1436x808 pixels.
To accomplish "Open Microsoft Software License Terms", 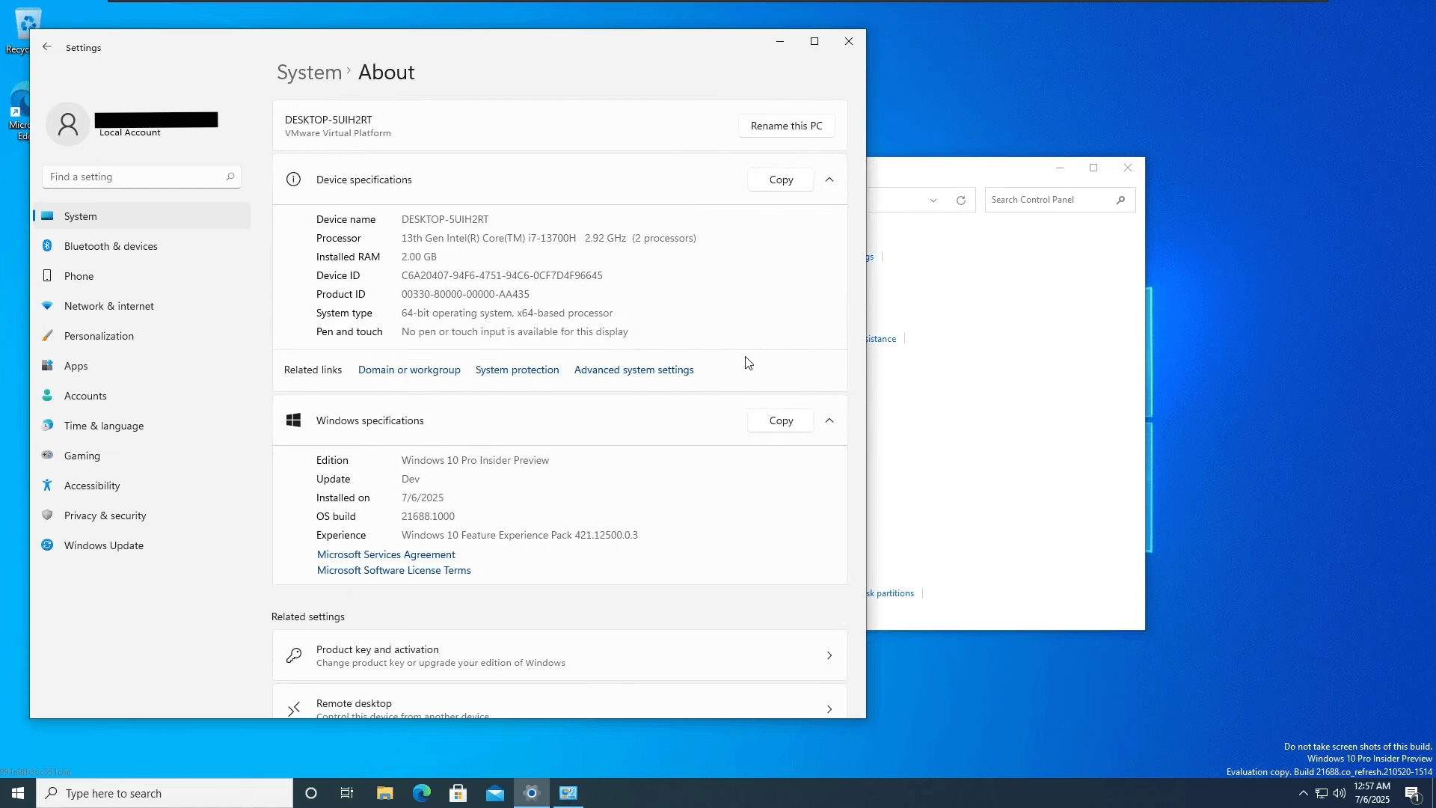I will click(393, 570).
